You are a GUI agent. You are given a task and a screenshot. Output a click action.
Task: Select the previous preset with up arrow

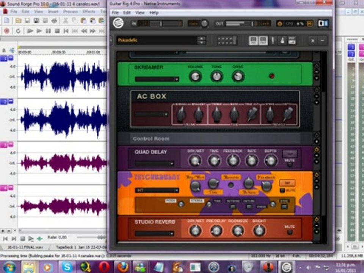click(201, 38)
